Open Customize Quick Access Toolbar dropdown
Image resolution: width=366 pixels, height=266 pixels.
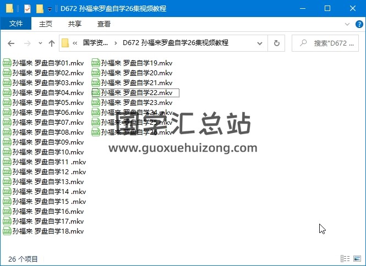[50, 9]
